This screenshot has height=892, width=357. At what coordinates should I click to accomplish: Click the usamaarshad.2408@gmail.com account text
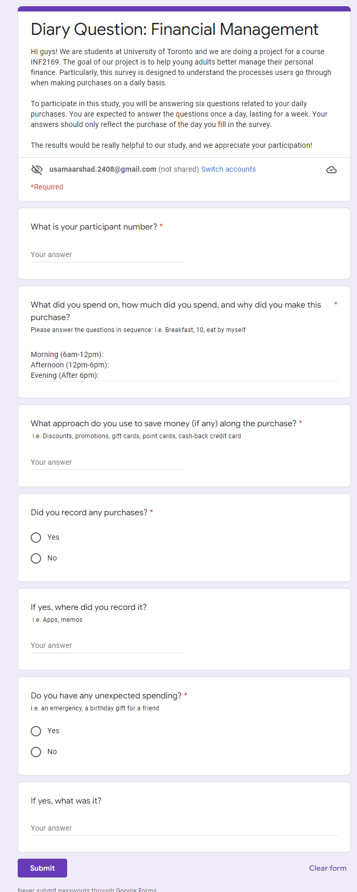point(103,169)
